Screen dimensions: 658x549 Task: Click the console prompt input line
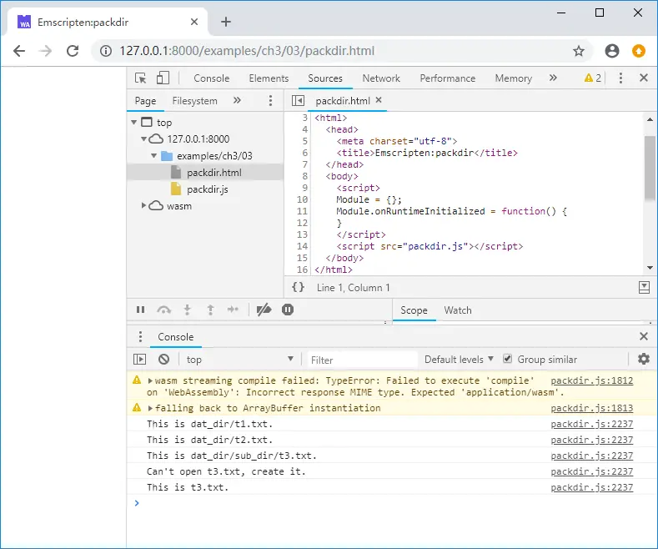(392, 503)
